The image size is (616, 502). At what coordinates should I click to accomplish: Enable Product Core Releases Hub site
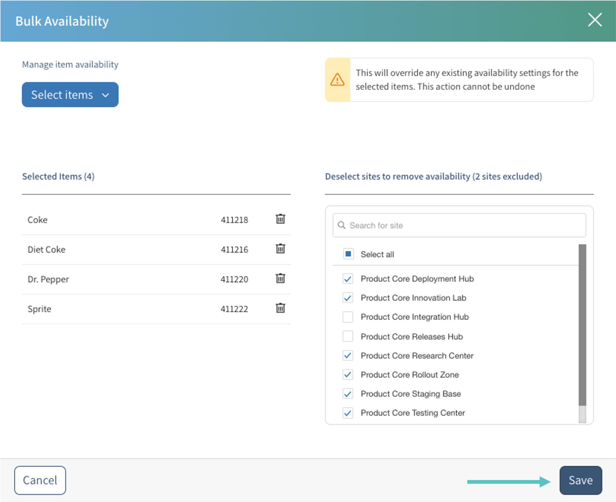348,336
